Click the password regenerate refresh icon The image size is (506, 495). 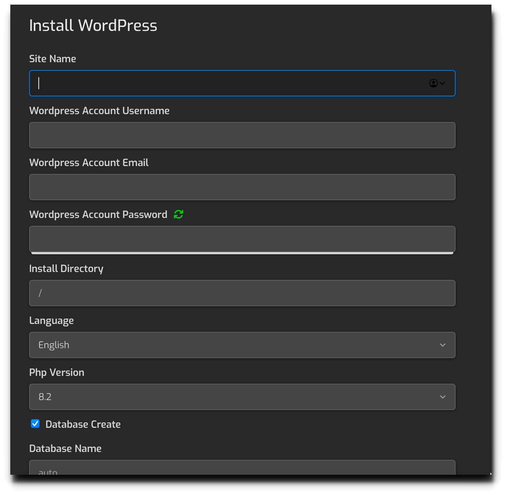pyautogui.click(x=178, y=214)
